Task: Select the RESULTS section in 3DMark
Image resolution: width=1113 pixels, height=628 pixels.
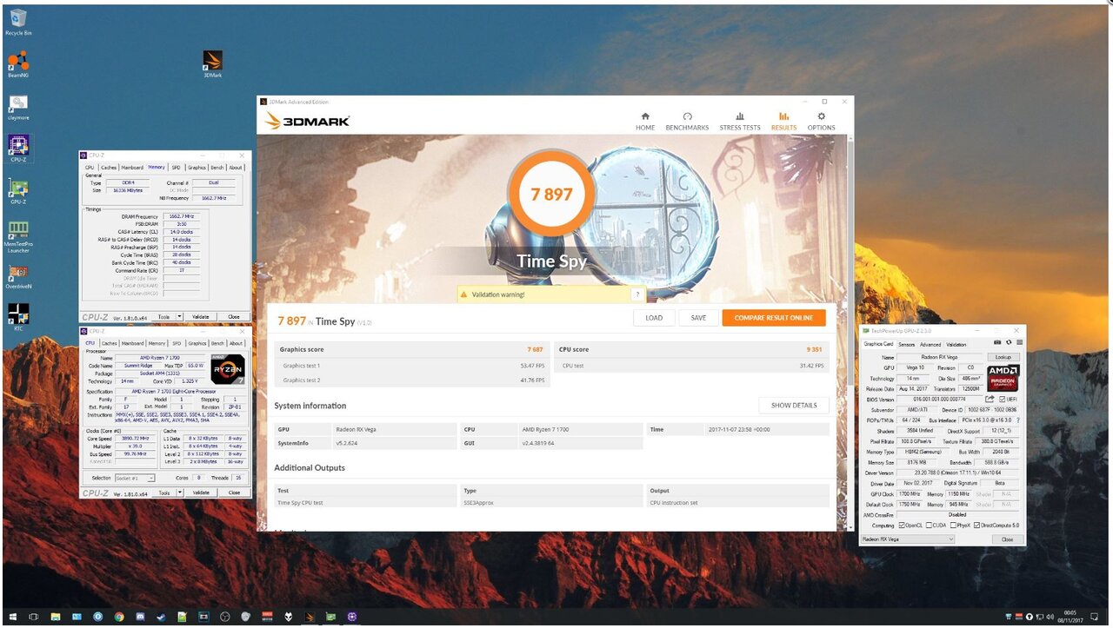Action: [x=783, y=121]
